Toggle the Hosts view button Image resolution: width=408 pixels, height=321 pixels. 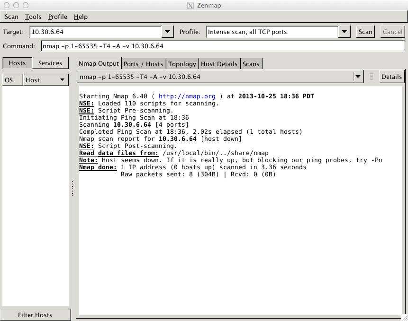17,63
